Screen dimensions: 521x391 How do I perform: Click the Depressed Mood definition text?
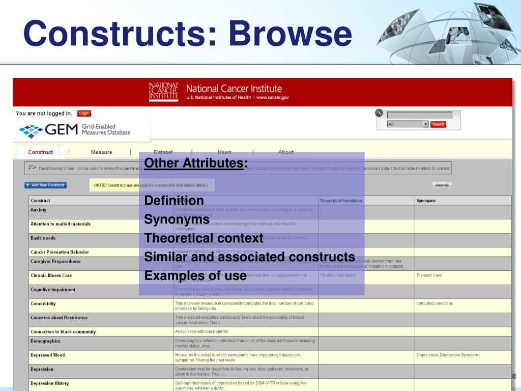point(238,357)
